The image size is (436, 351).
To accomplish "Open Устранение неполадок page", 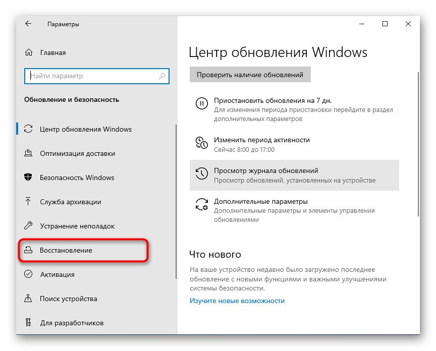I will pyautogui.click(x=77, y=226).
